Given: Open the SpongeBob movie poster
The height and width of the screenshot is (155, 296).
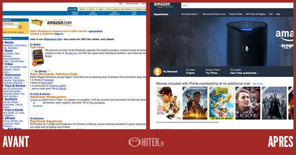Looking at the screenshot, I should (222, 103).
